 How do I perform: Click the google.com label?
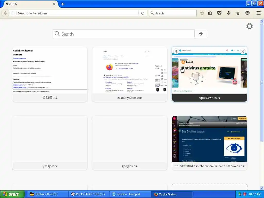[x=130, y=166]
